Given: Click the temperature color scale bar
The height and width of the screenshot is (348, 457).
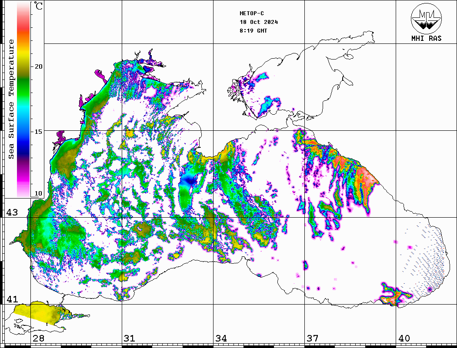Looking at the screenshot, I should point(23,99).
